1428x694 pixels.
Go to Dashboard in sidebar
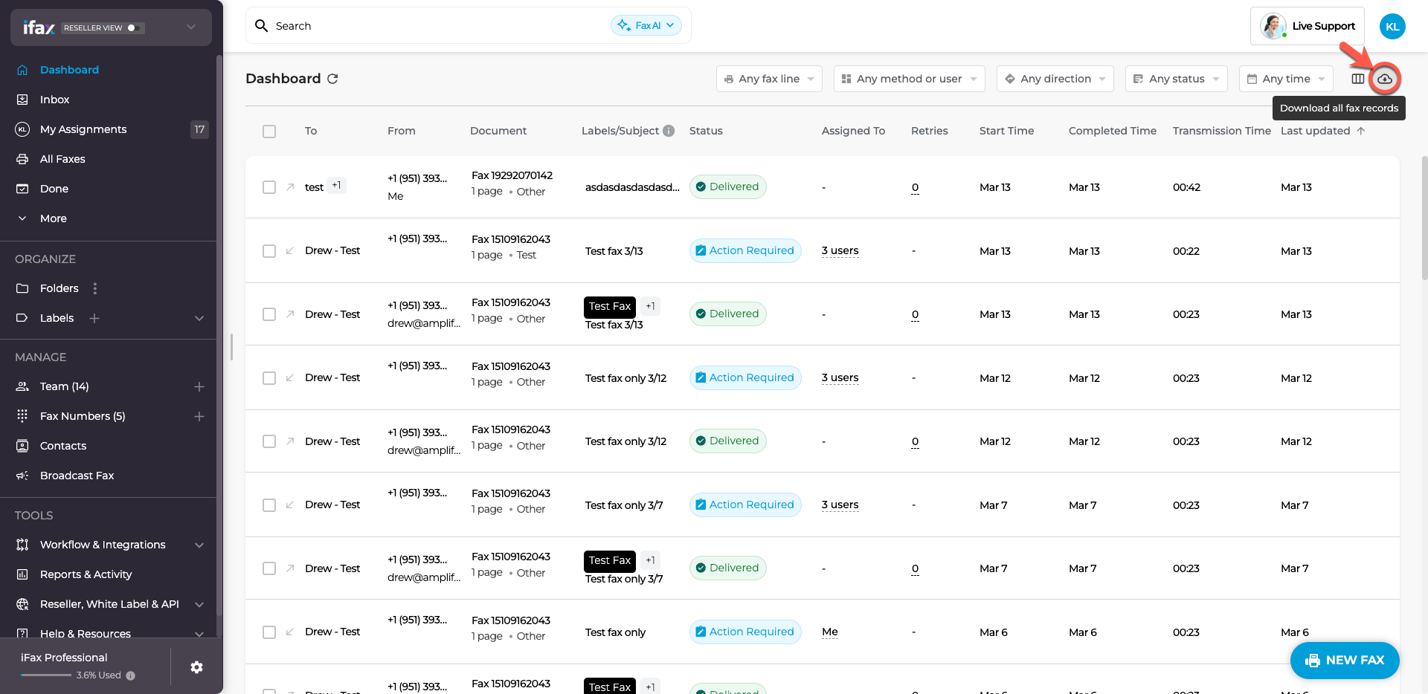pyautogui.click(x=69, y=70)
